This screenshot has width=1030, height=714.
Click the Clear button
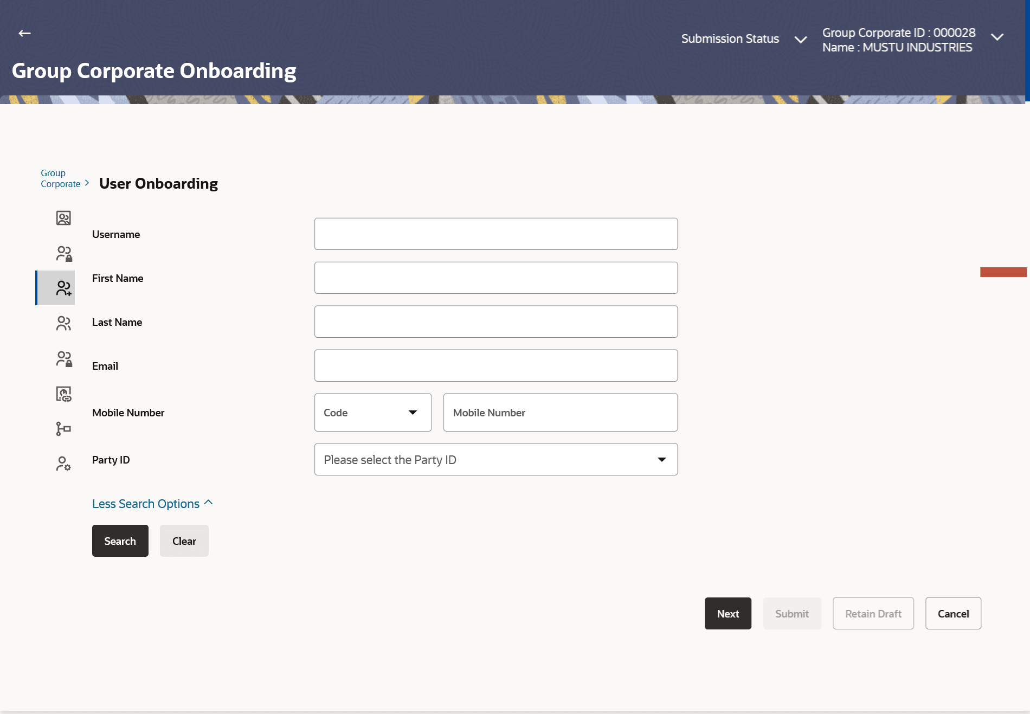click(x=184, y=541)
